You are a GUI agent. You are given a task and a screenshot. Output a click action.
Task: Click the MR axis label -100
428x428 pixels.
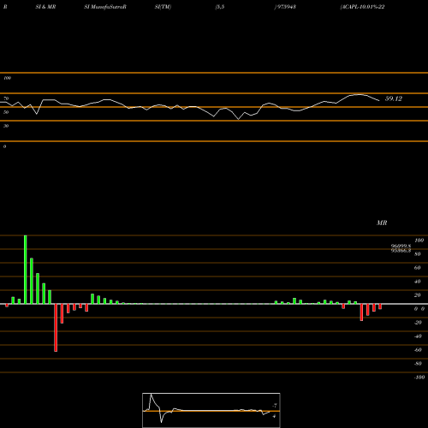419,377
